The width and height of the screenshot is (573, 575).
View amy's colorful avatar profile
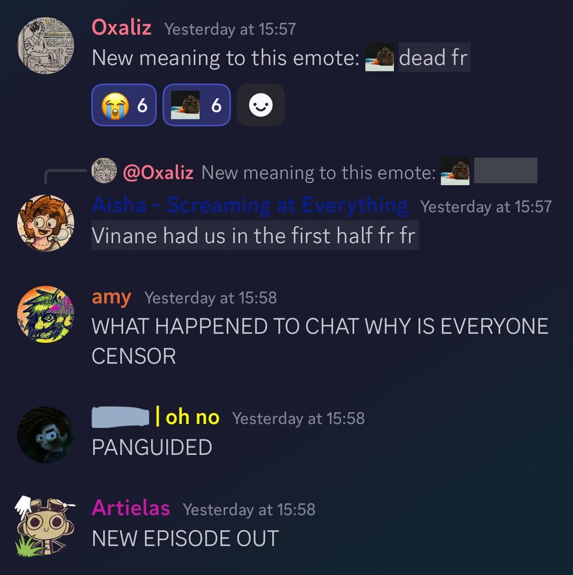coord(45,314)
